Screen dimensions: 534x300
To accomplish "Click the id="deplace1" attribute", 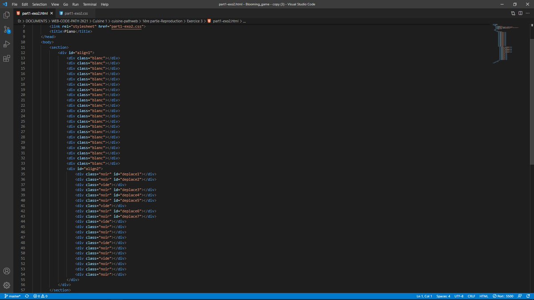I will click(128, 174).
